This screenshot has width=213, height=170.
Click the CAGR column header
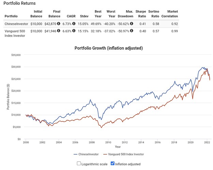pyautogui.click(x=71, y=16)
